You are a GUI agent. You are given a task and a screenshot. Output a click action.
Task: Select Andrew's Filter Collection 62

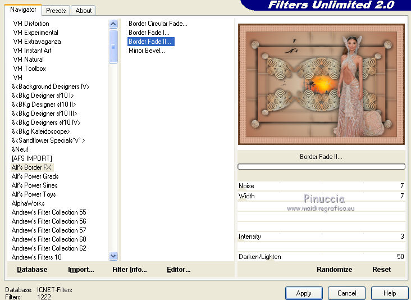click(49, 248)
